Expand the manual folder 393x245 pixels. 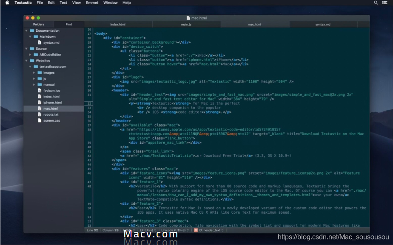coord(34,84)
